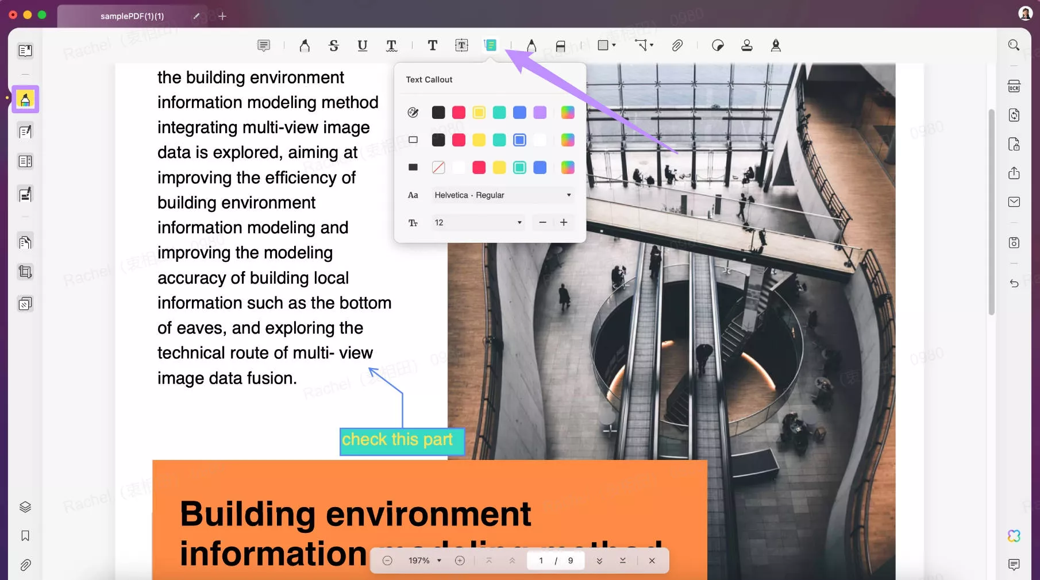Open a new tab with plus

click(x=222, y=16)
